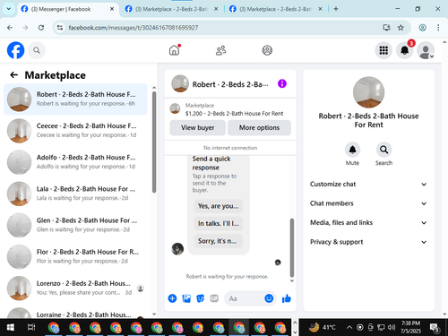
Task: Open a new browser tab
Action: pyautogui.click(x=336, y=9)
